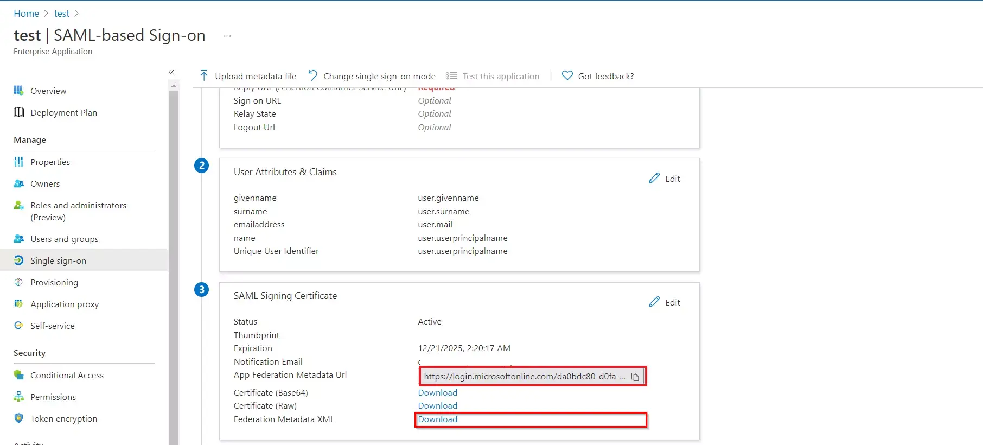Click the Single sign-on arrow icon

coord(18,260)
